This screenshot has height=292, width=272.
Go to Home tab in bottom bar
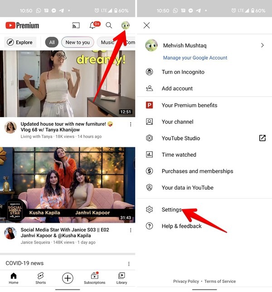pos(14,278)
